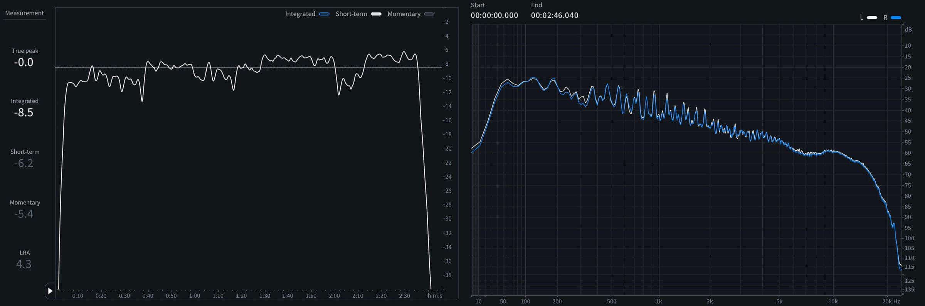Click the Short-term value -6.2

(x=24, y=163)
